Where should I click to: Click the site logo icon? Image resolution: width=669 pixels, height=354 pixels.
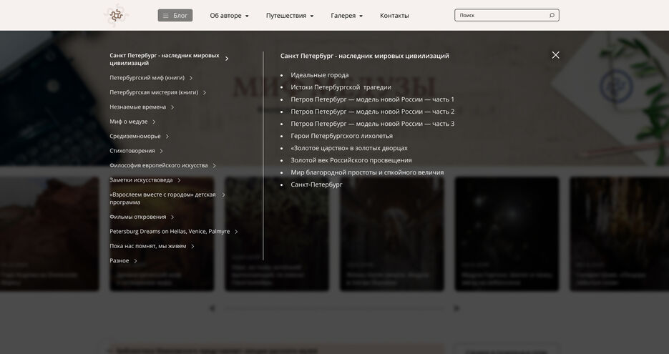pyautogui.click(x=116, y=15)
